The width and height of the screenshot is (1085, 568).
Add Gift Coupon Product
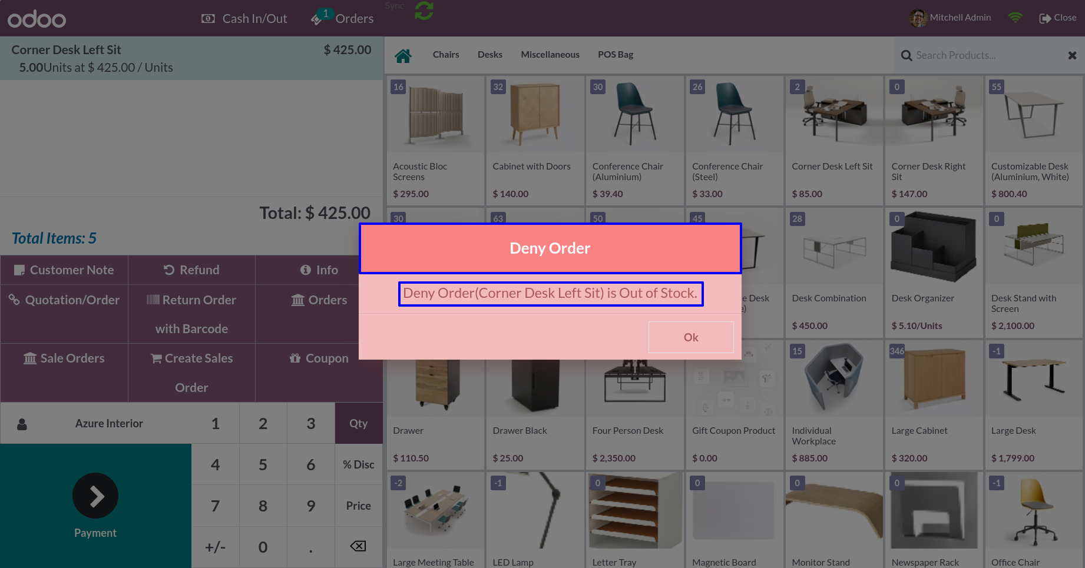pos(735,415)
